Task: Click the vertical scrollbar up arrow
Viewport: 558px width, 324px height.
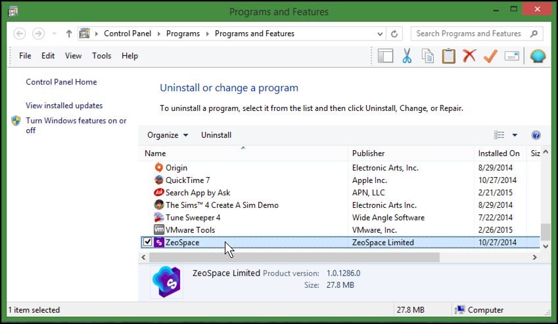Action: click(546, 152)
